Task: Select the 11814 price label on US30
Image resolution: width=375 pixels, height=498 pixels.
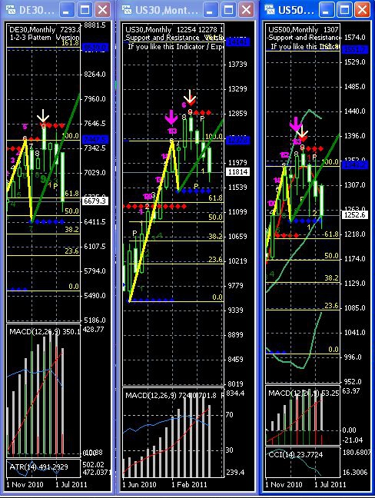Action: coord(237,172)
